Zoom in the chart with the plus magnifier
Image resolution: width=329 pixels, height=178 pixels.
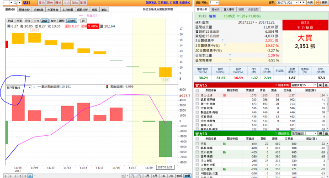pos(139,176)
